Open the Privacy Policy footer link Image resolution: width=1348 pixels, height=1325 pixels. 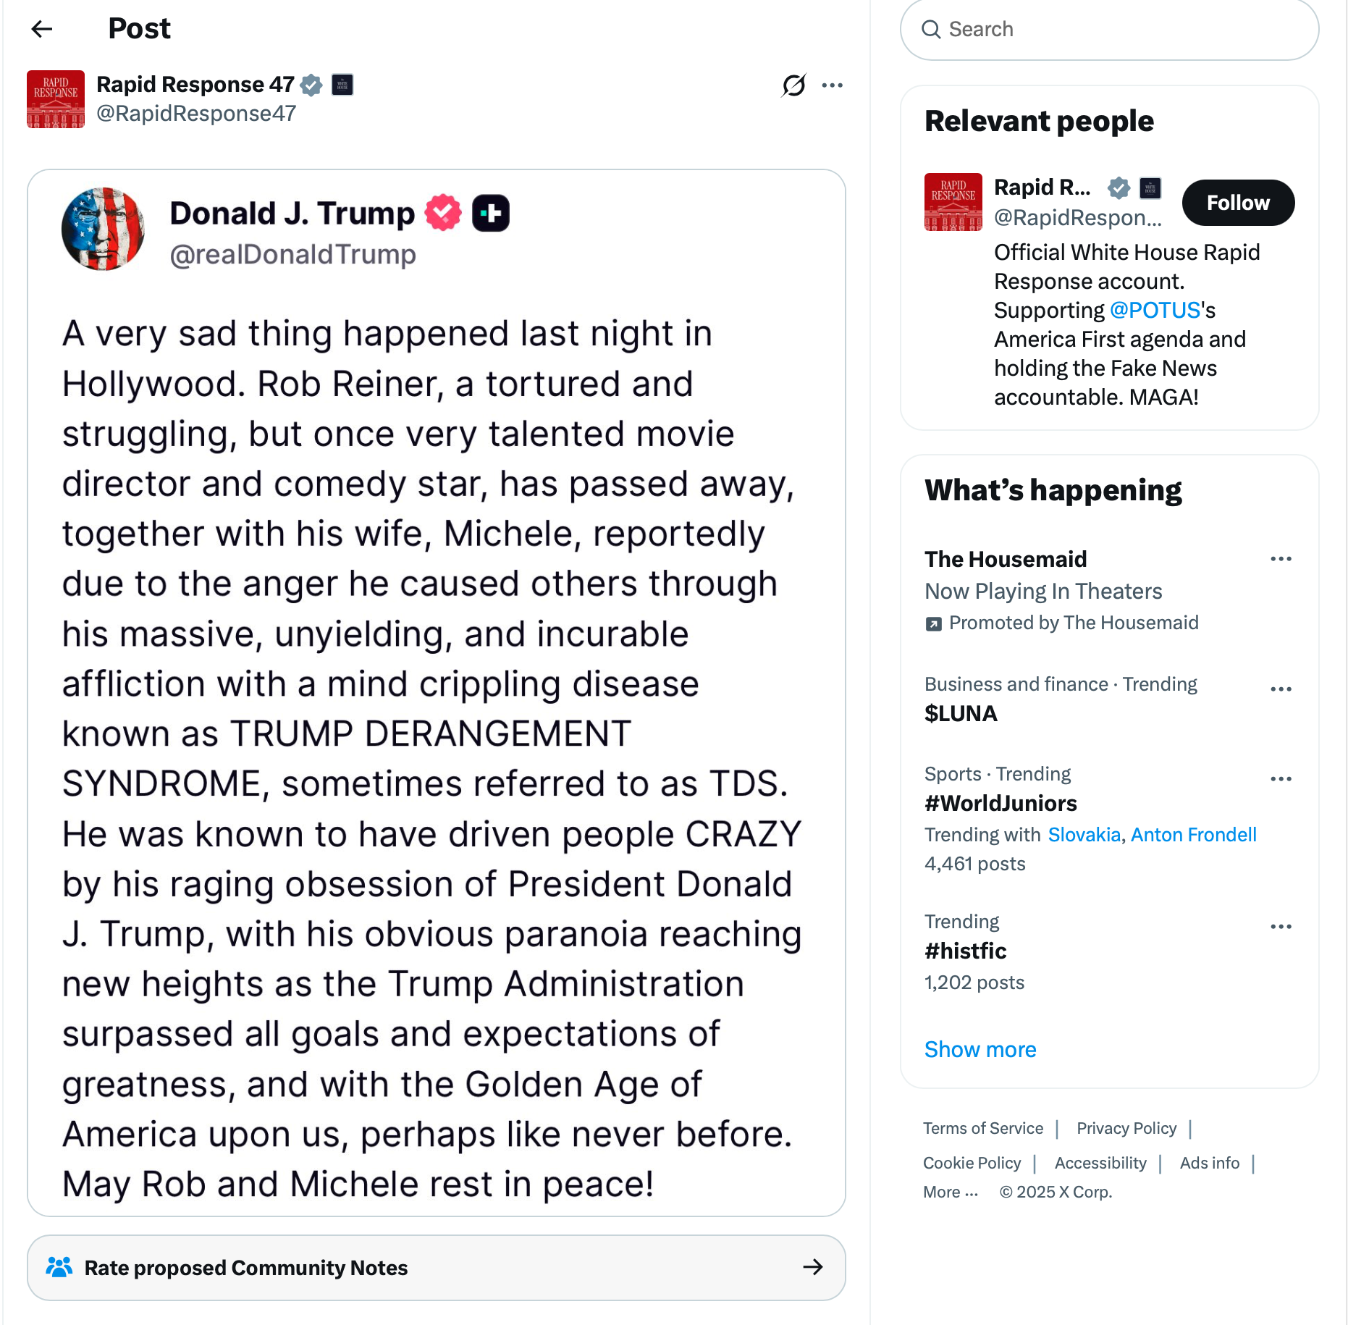[x=1126, y=1129]
